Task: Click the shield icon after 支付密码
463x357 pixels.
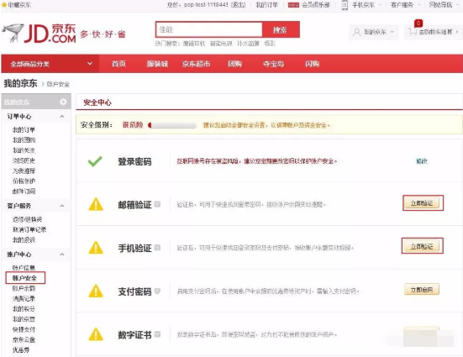Action: click(157, 291)
